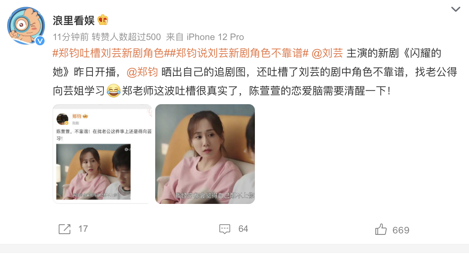Click 来自 iPhone 12 Pro source text
The image size is (469, 256).
tap(205, 37)
